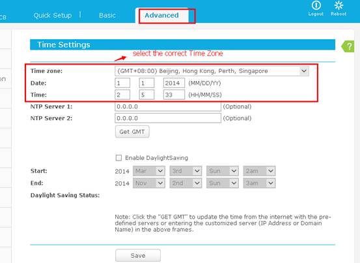Switch to the Advanced tab

[161, 16]
